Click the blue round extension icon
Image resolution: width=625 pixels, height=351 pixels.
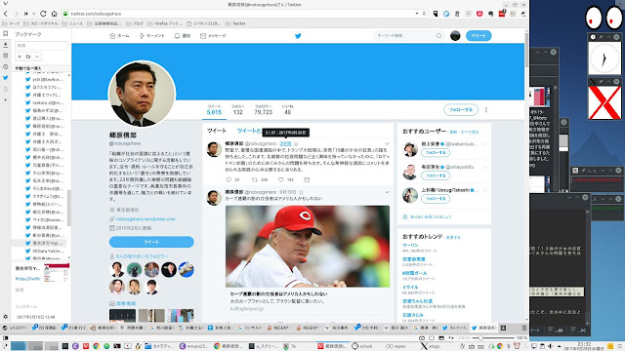pos(446,14)
